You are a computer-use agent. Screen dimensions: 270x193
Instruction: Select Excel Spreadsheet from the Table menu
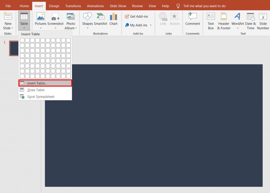click(x=41, y=96)
